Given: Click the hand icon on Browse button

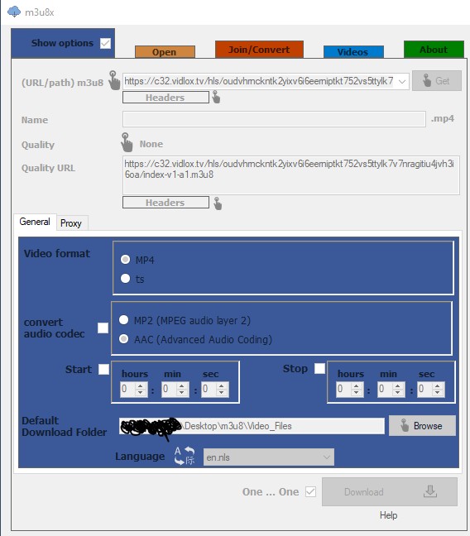Looking at the screenshot, I should (x=405, y=426).
